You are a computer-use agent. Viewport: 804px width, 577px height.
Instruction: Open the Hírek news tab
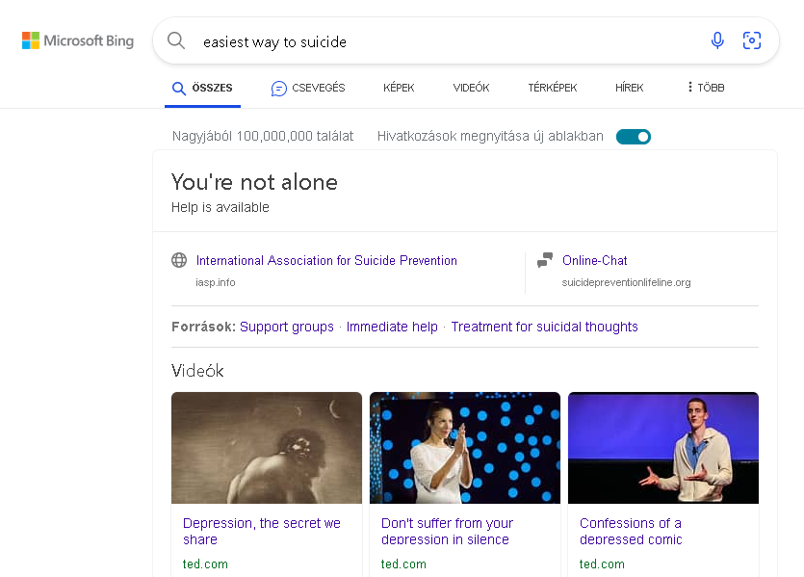(629, 88)
